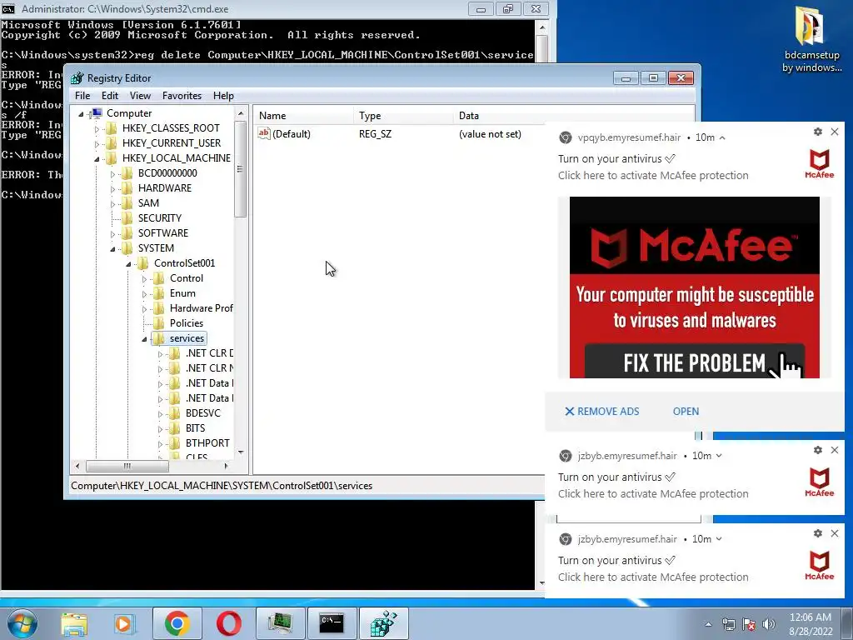The height and width of the screenshot is (640, 853).
Task: Open Google Chrome from the taskbar
Action: tap(177, 623)
